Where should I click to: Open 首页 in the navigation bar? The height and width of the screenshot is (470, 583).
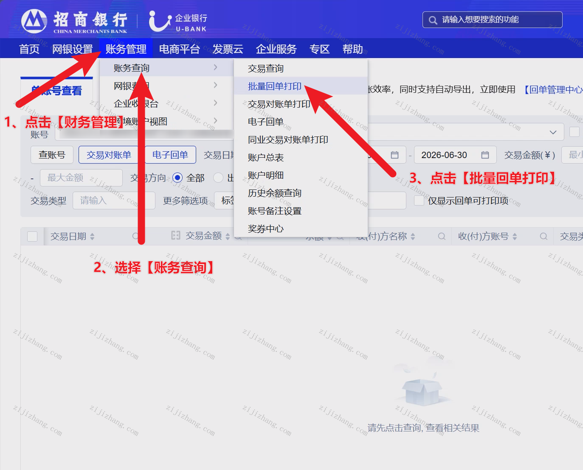pyautogui.click(x=29, y=49)
